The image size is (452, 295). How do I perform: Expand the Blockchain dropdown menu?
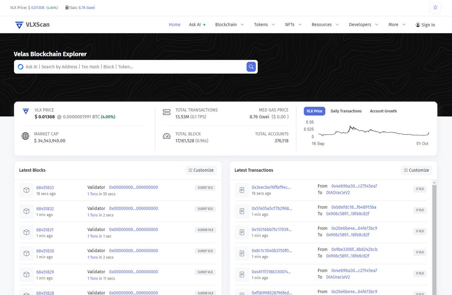(x=229, y=24)
